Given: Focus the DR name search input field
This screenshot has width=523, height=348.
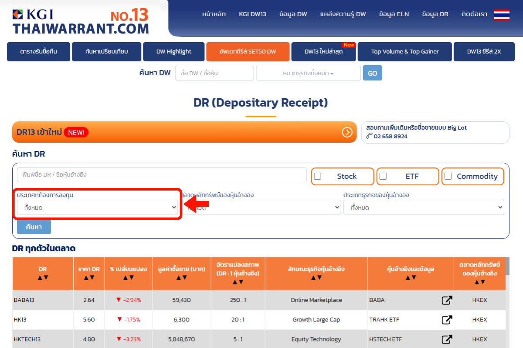Looking at the screenshot, I should (x=162, y=175).
